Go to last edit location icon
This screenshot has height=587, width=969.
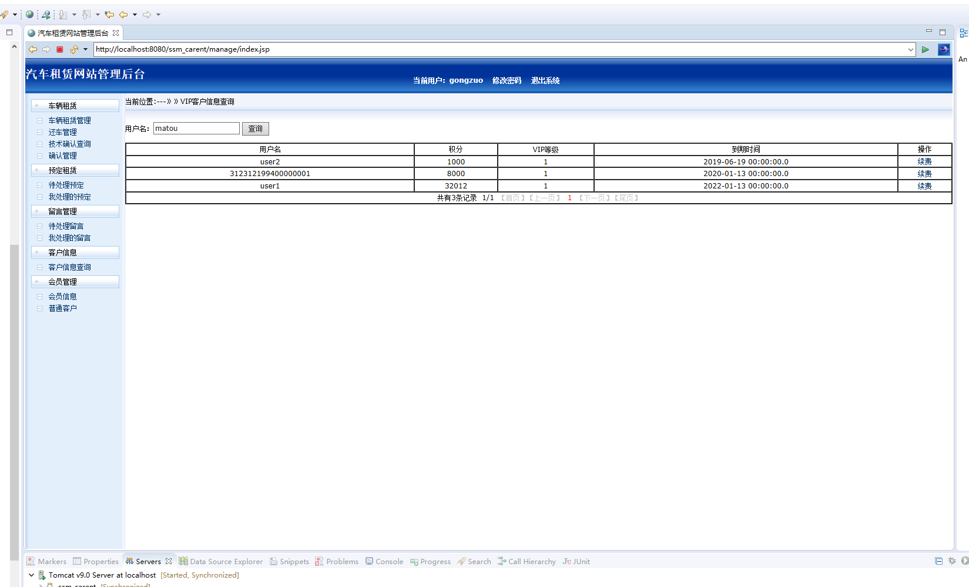pyautogui.click(x=109, y=15)
